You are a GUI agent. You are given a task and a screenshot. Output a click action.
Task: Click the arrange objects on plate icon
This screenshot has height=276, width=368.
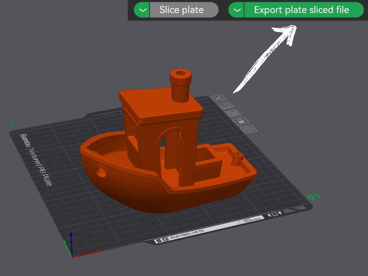click(233, 114)
